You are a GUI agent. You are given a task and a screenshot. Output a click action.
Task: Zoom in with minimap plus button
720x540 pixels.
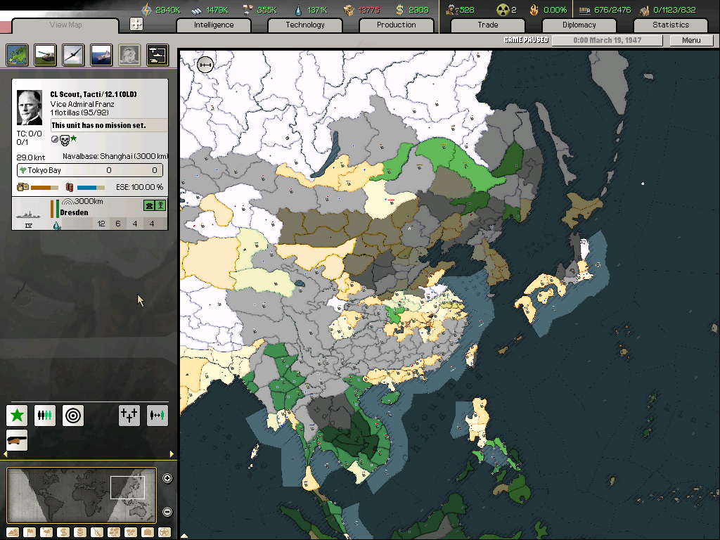(x=167, y=479)
